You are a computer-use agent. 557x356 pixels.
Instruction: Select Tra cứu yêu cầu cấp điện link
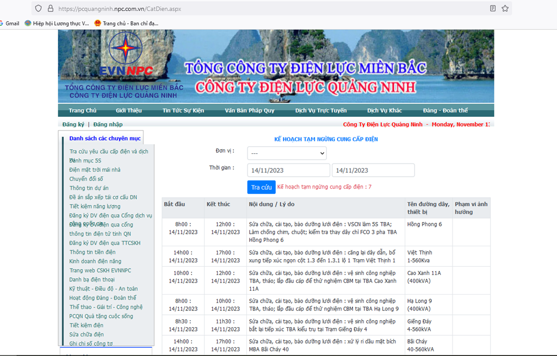pyautogui.click(x=109, y=152)
